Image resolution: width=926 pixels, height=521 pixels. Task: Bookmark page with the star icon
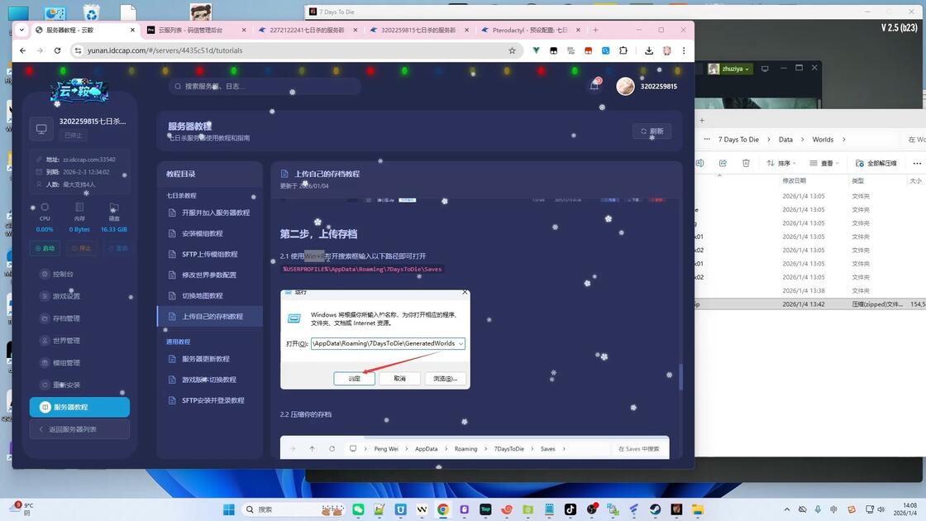tap(512, 50)
